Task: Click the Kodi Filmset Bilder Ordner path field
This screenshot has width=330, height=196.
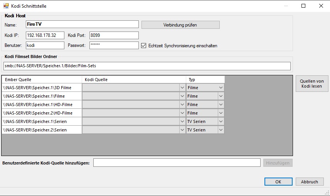Action: click(x=147, y=66)
